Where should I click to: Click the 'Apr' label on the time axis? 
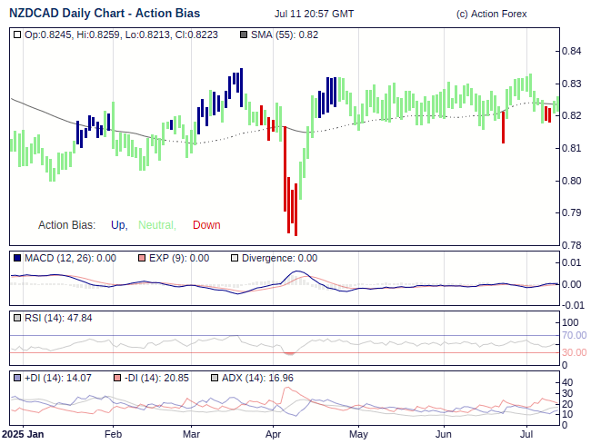pos(275,435)
